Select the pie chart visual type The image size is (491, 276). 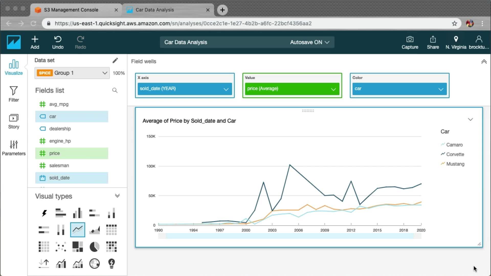pos(94,247)
